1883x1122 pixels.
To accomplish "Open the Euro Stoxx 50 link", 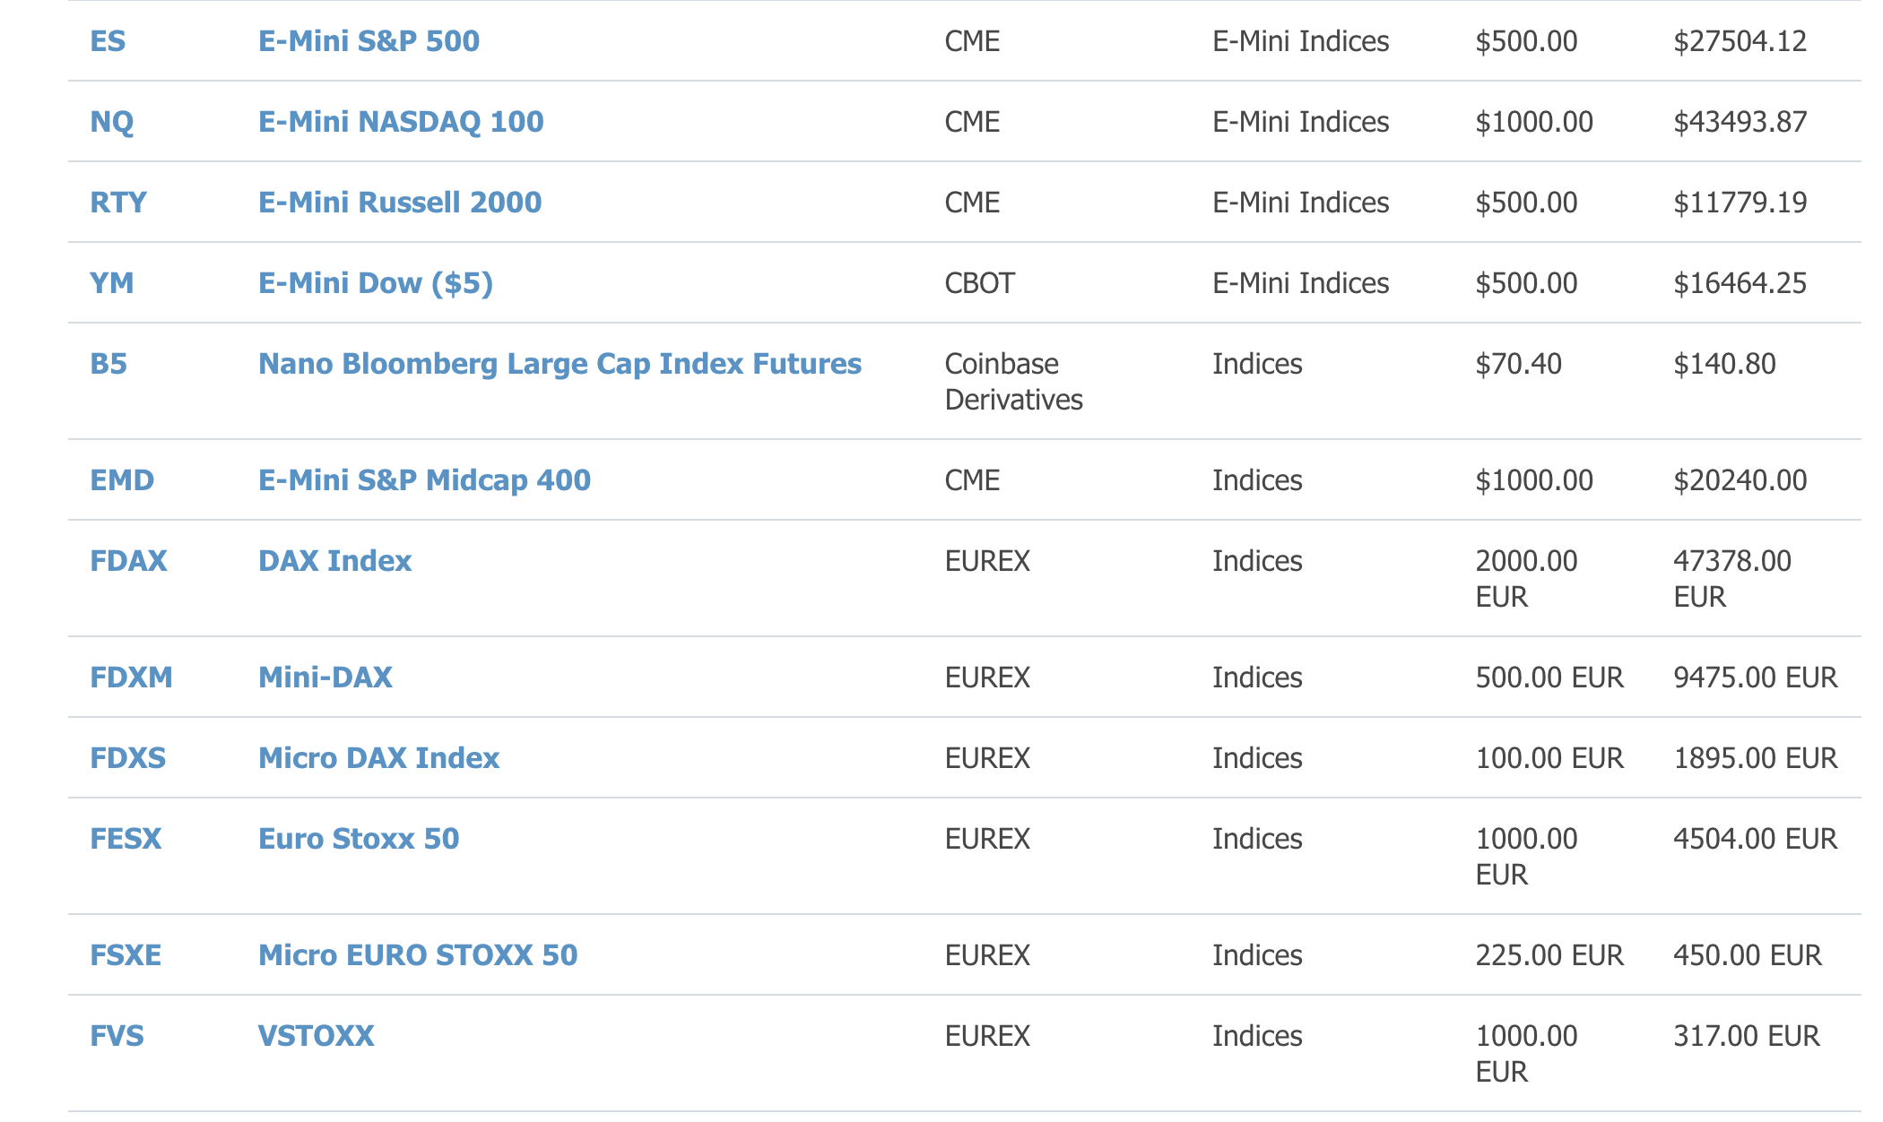I will pyautogui.click(x=359, y=839).
